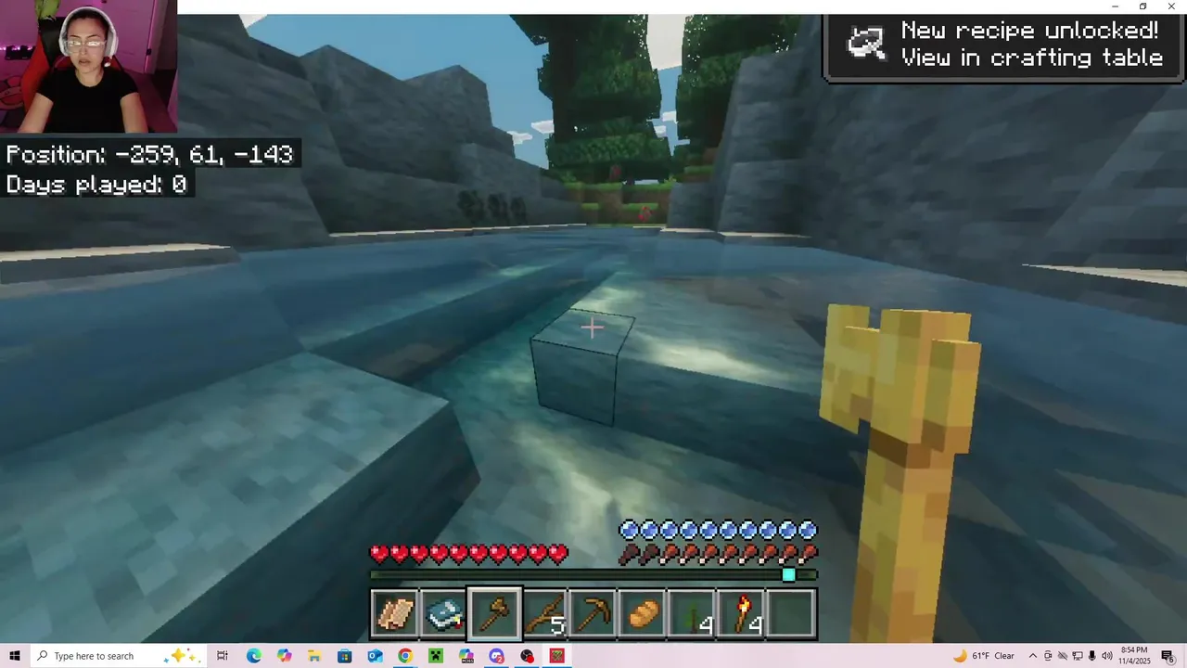The image size is (1187, 668).
Task: Expand the hidden system tray icons
Action: (1032, 656)
